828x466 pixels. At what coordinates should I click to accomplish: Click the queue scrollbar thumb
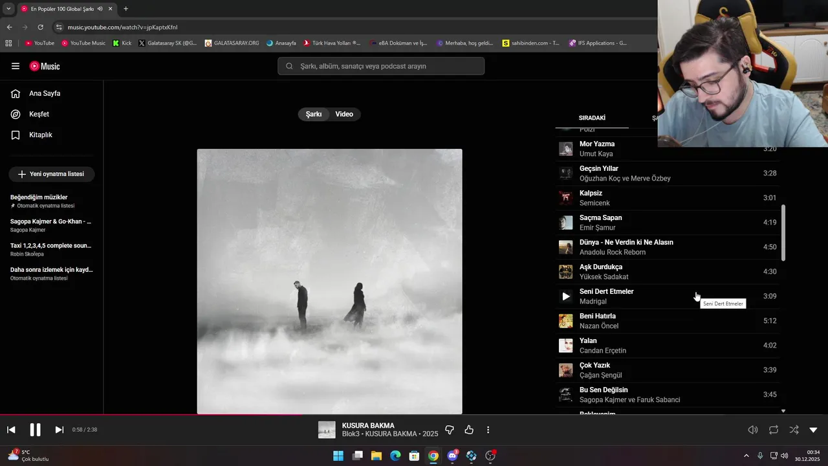pyautogui.click(x=783, y=233)
